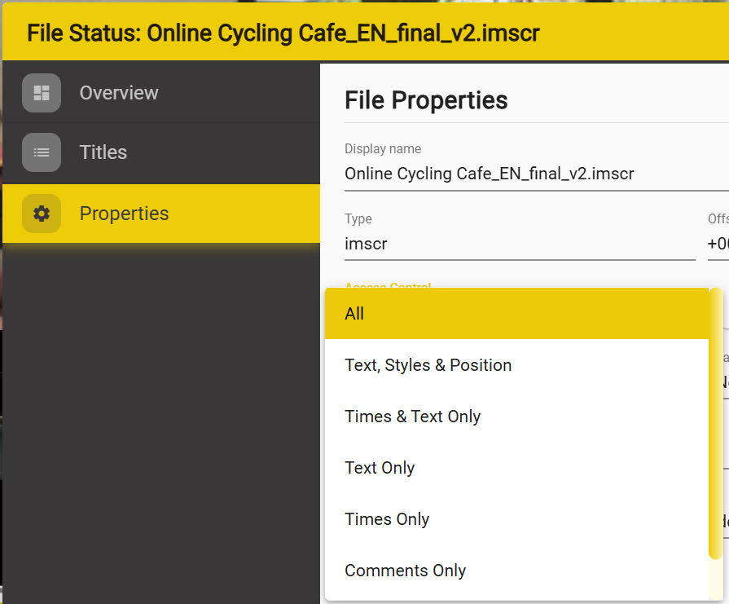Click the Overview dashboard icon
This screenshot has height=604, width=729.
[x=42, y=93]
